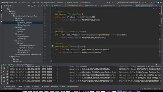Image resolution: width=163 pixels, height=92 pixels.
Task: Click the Select Opened File target icon
Action: [x=29, y=6]
